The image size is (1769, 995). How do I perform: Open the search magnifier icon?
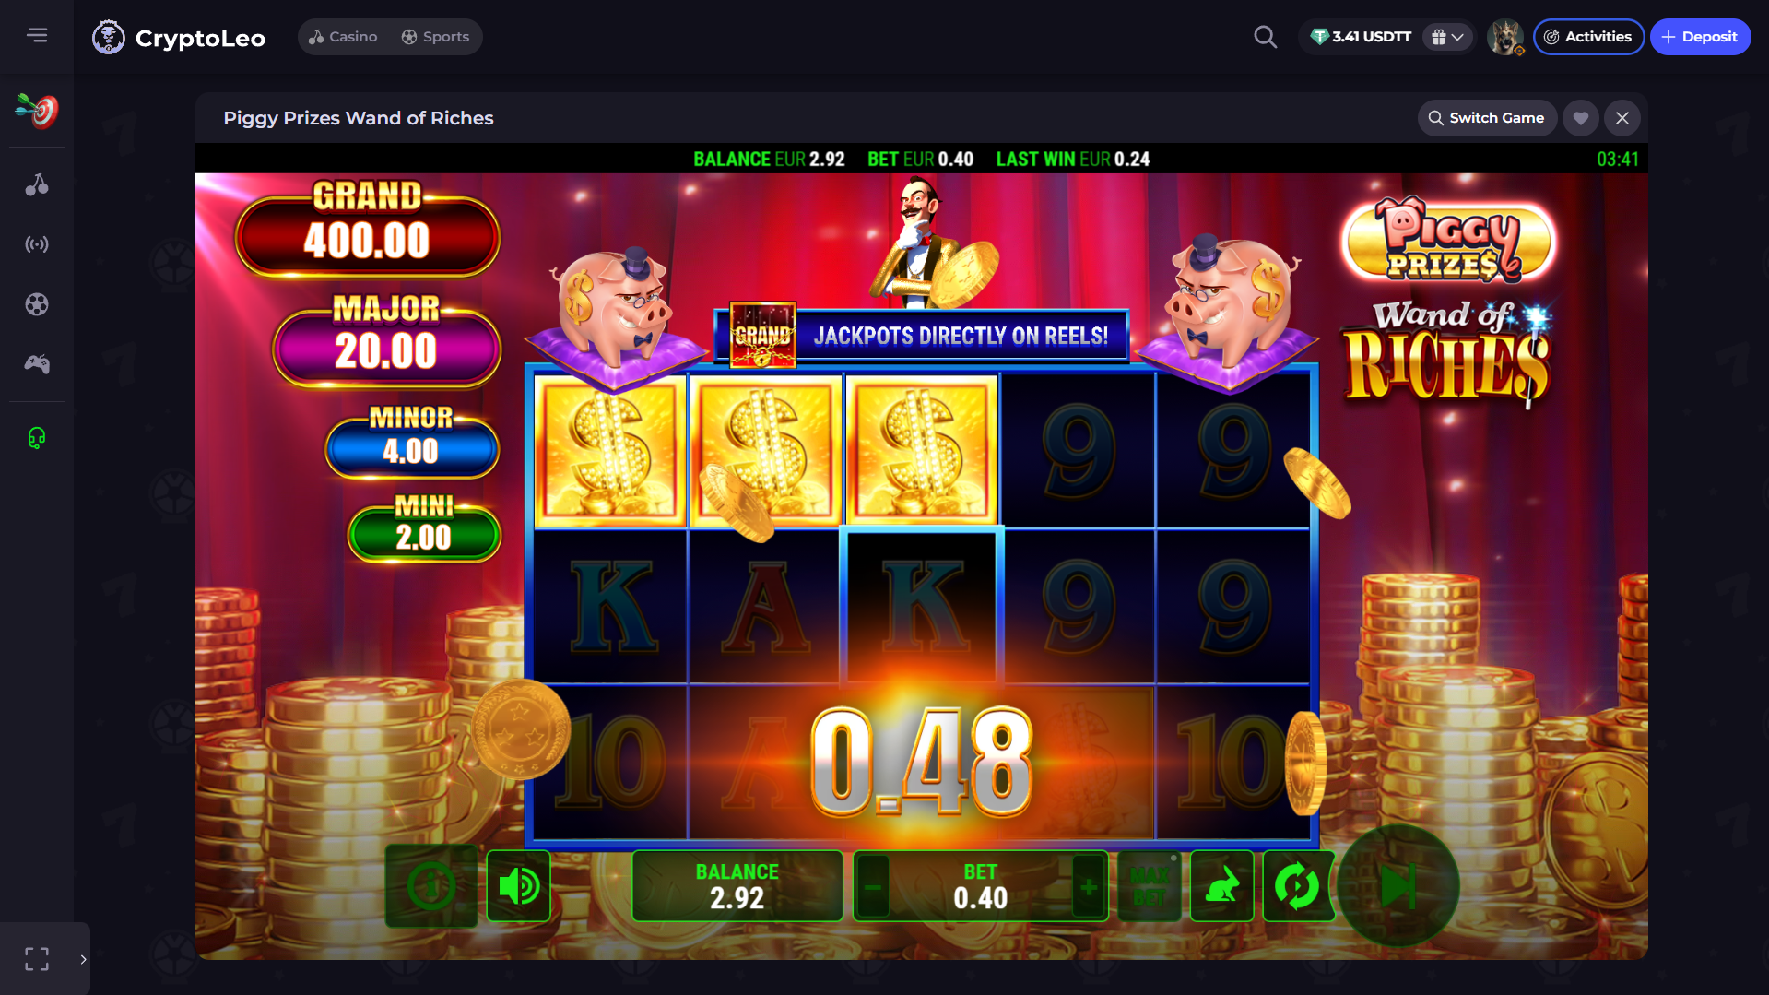tap(1266, 37)
